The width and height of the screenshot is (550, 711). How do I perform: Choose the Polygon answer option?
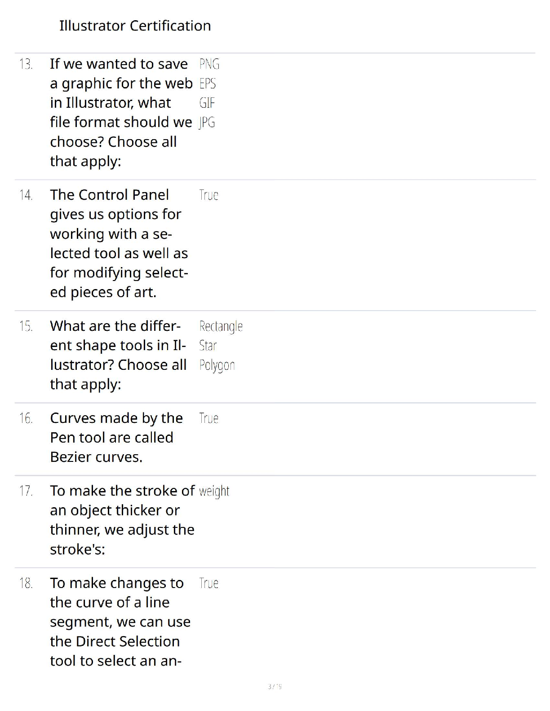[x=217, y=365]
